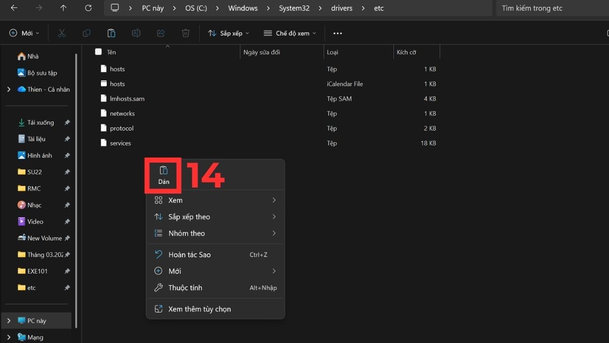The height and width of the screenshot is (343, 609).
Task: Click the Paste clipboard icon in toolbar
Action: pyautogui.click(x=111, y=33)
